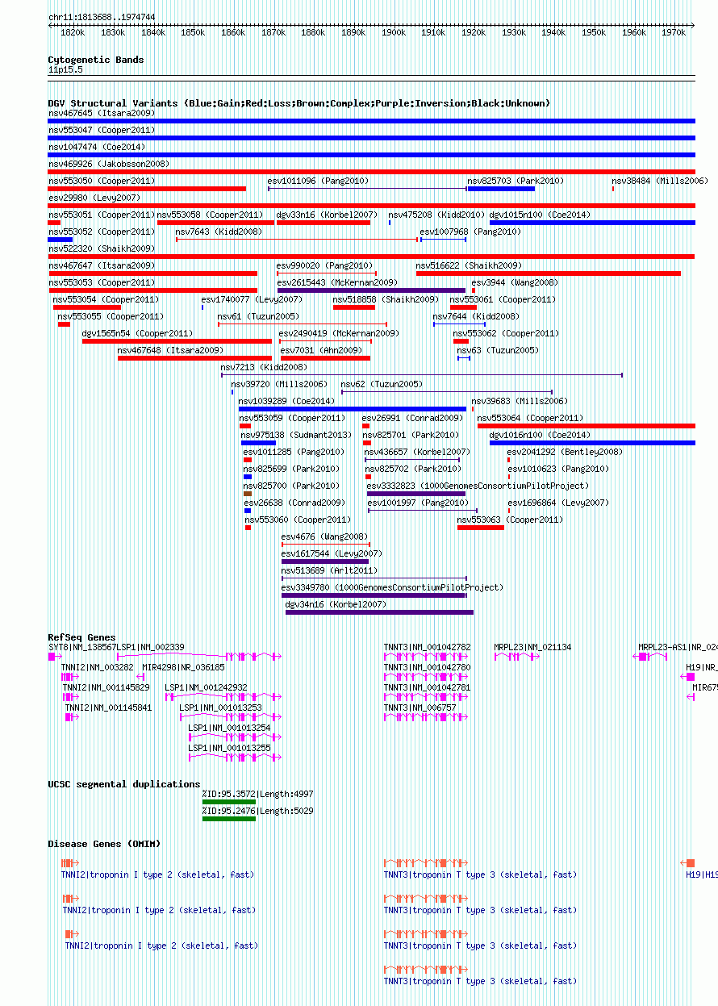Select nsv975138 (Sudmant2013) variant

[x=296, y=435]
